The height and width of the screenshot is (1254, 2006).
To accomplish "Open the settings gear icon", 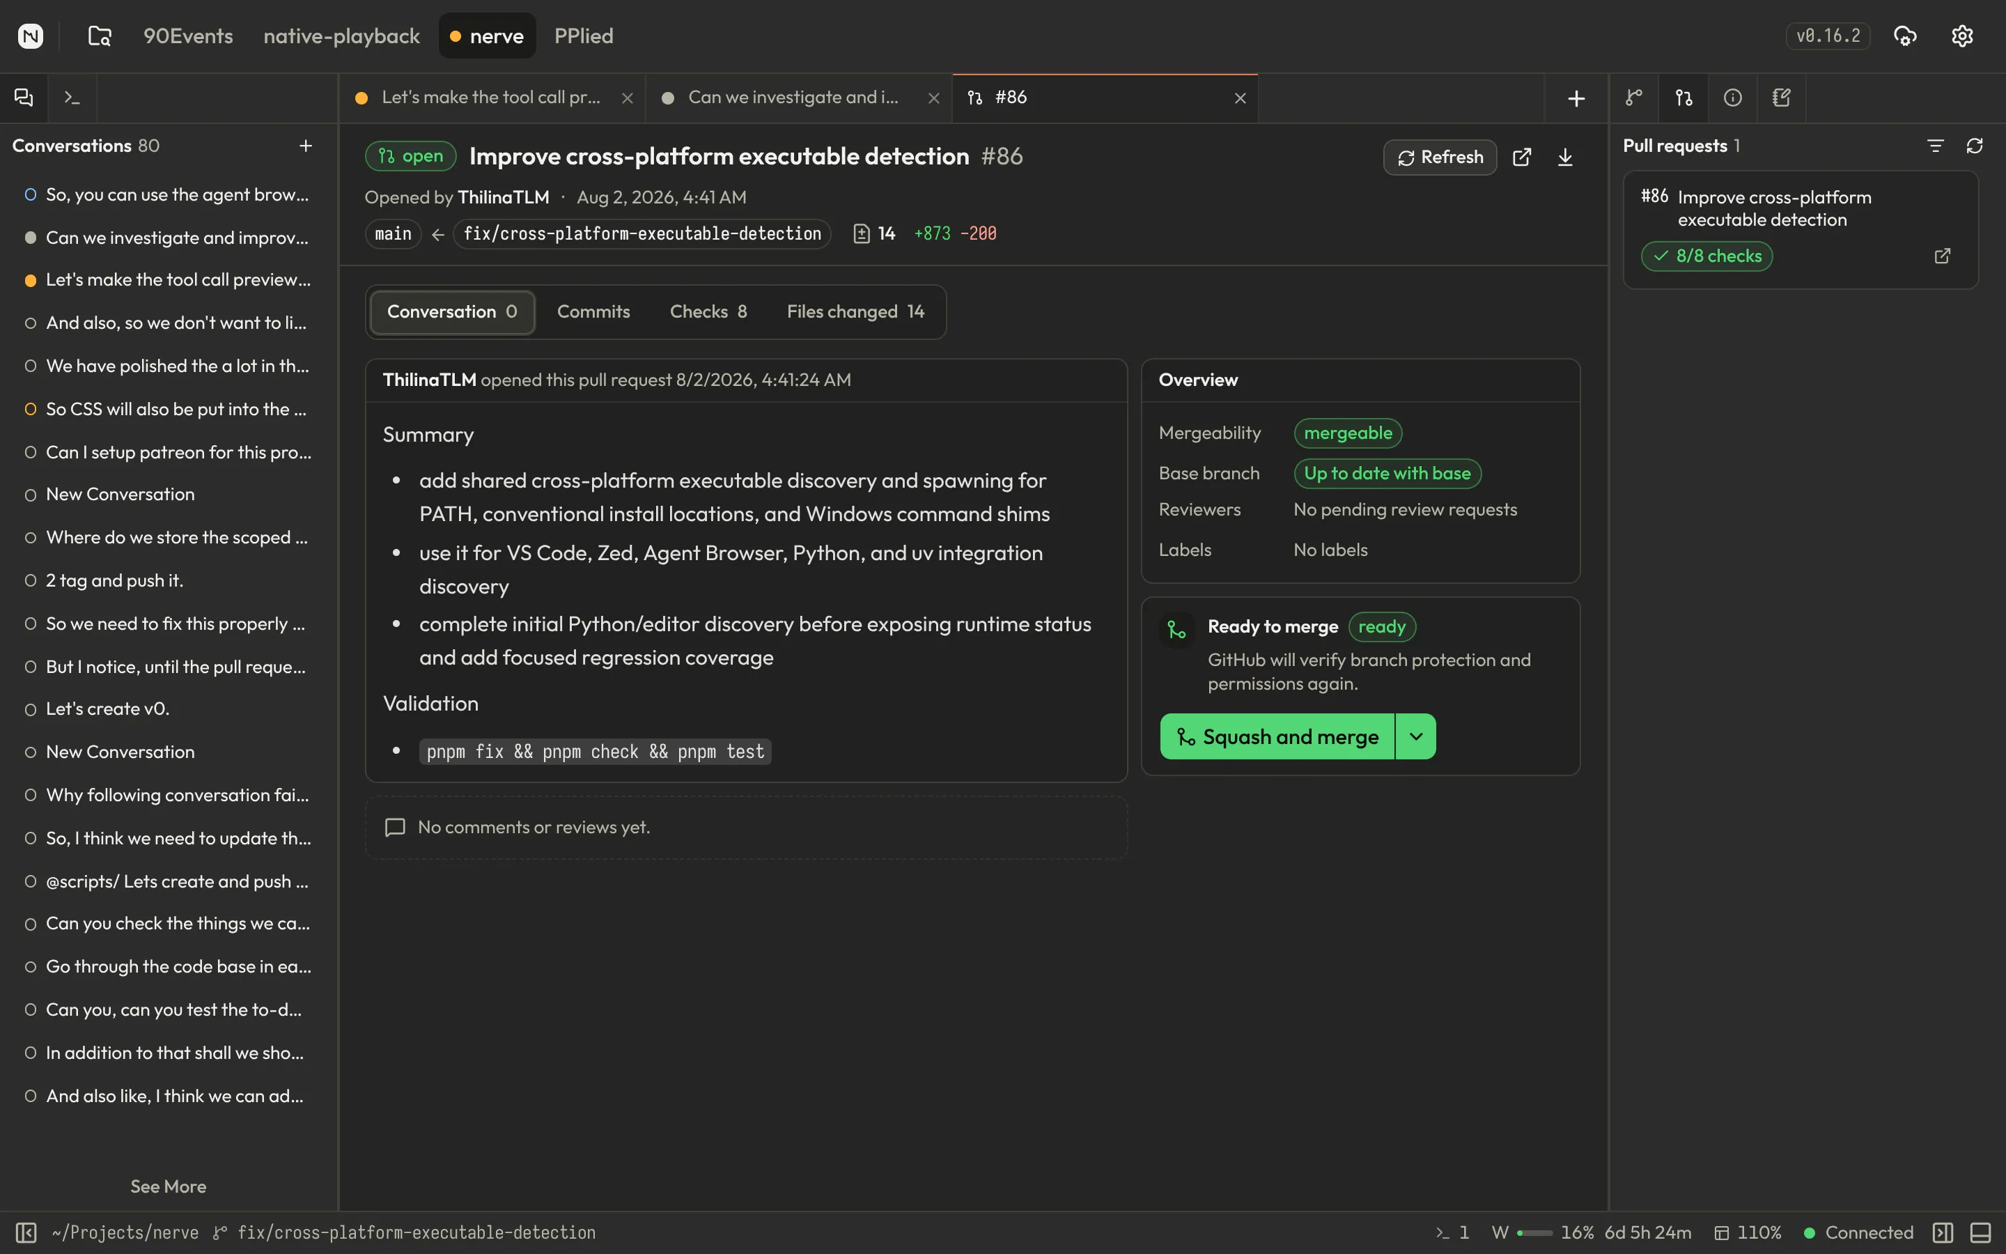I will pyautogui.click(x=1962, y=36).
